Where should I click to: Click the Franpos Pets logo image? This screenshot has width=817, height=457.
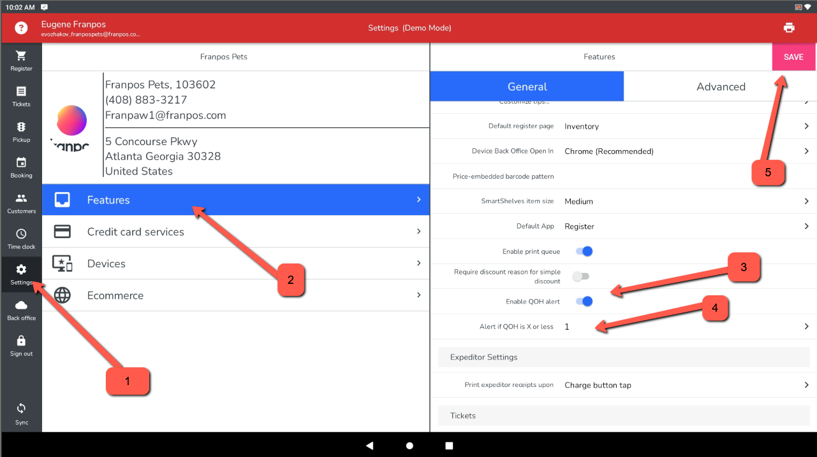pyautogui.click(x=71, y=127)
